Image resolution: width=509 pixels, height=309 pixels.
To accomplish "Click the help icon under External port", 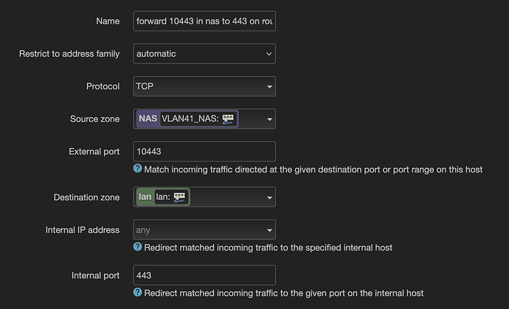I will coord(138,168).
